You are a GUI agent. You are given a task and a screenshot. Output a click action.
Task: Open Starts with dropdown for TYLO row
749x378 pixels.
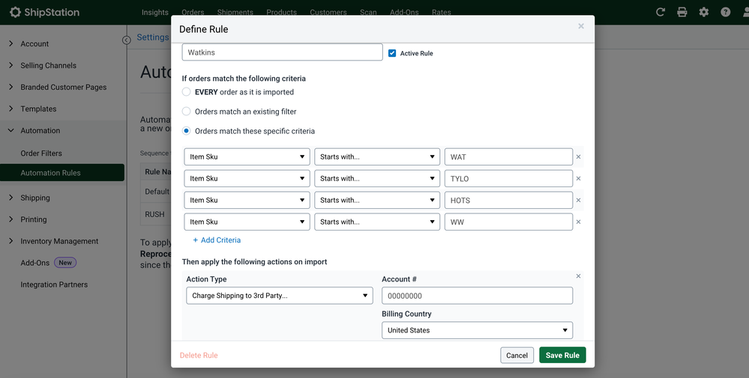(377, 179)
